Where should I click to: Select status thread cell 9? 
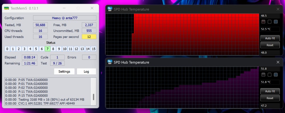(59, 49)
